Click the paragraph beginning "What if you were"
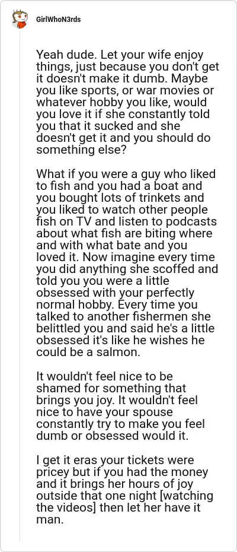Screen dimensions: 237x552 click(127, 263)
